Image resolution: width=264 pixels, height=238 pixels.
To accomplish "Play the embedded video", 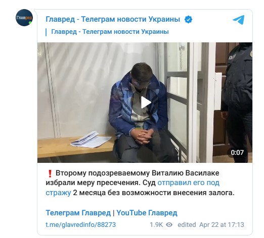I will coord(145,102).
